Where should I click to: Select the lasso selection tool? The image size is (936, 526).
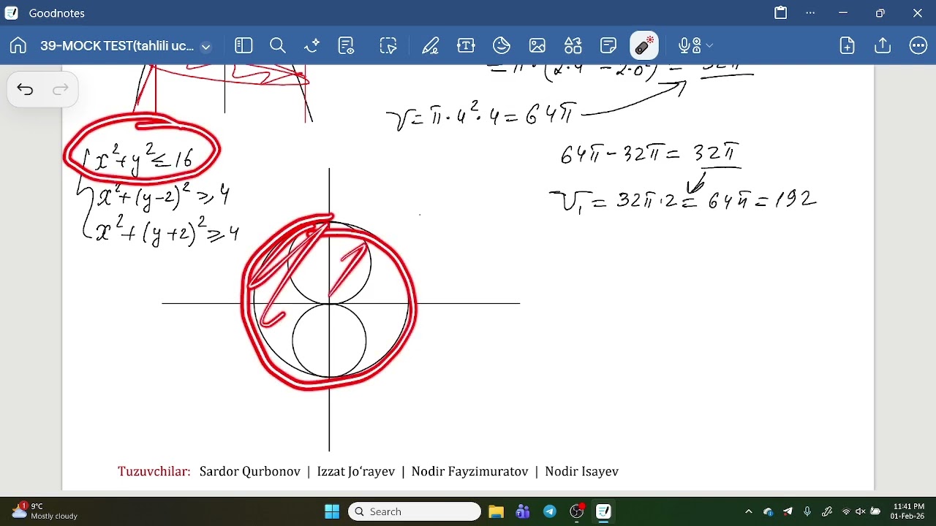388,46
